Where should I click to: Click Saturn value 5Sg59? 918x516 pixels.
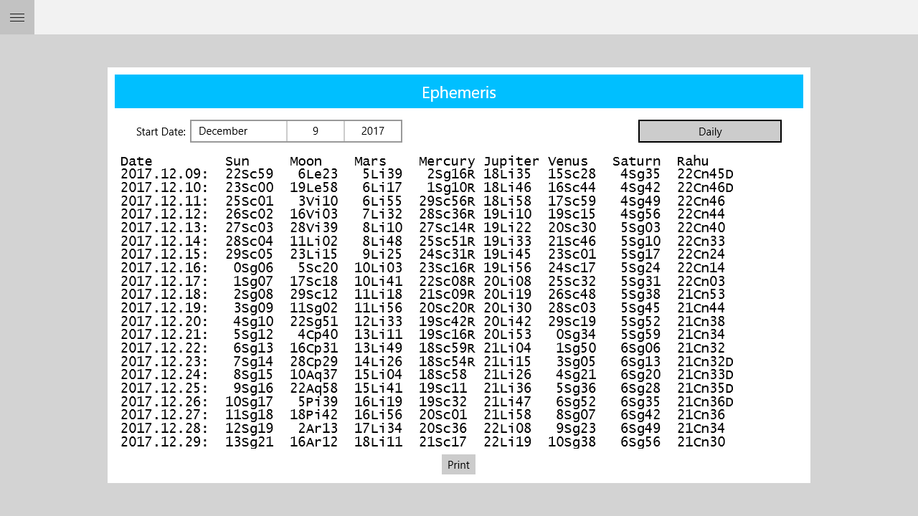pos(641,335)
